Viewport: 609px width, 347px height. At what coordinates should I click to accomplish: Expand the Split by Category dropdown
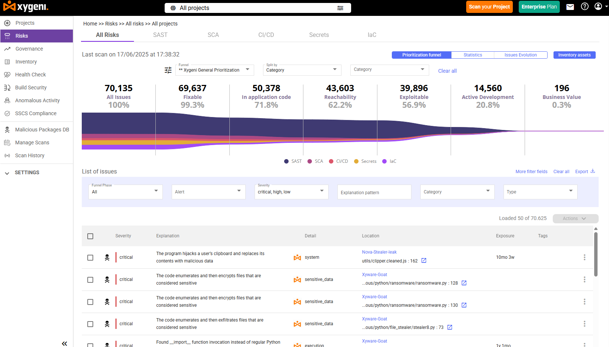tap(302, 70)
